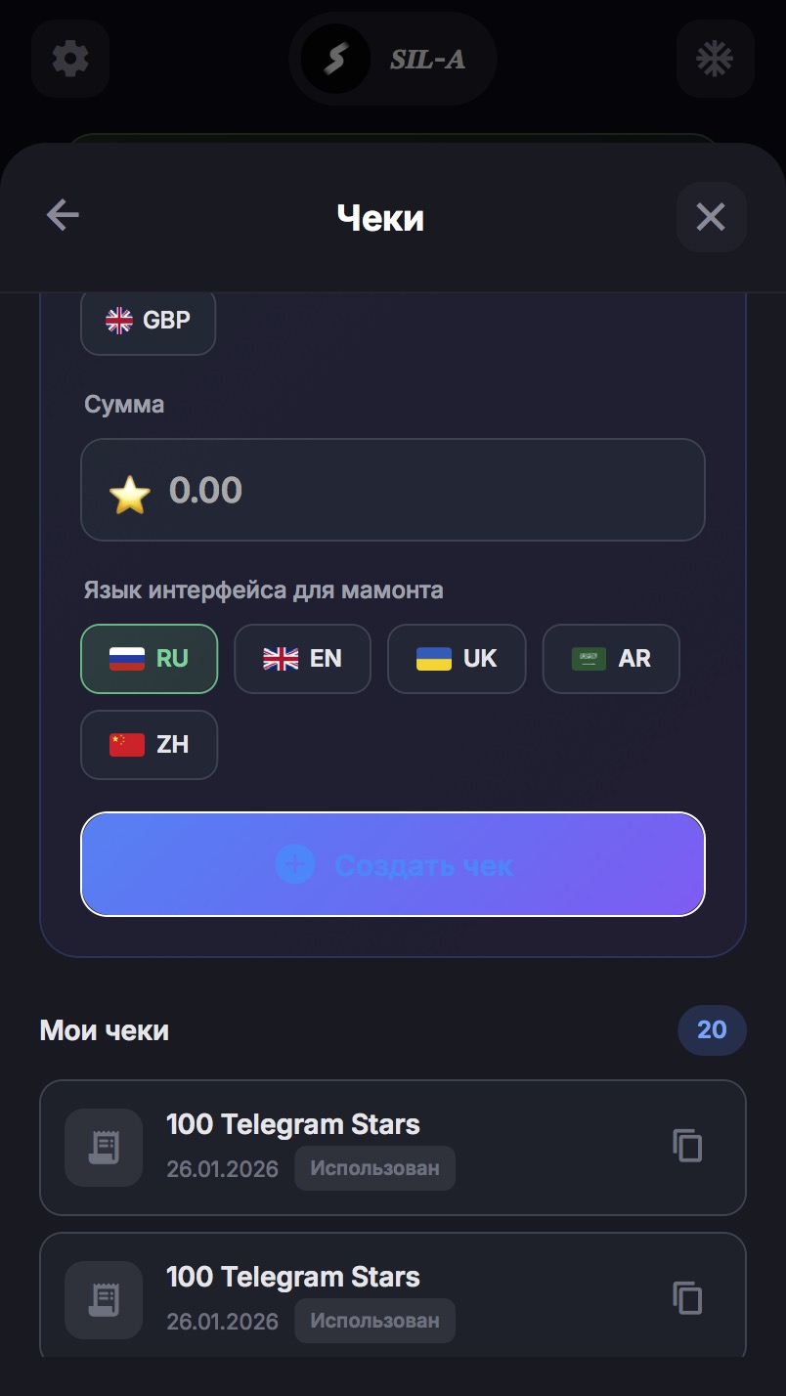Select ZH language option

[x=149, y=744]
